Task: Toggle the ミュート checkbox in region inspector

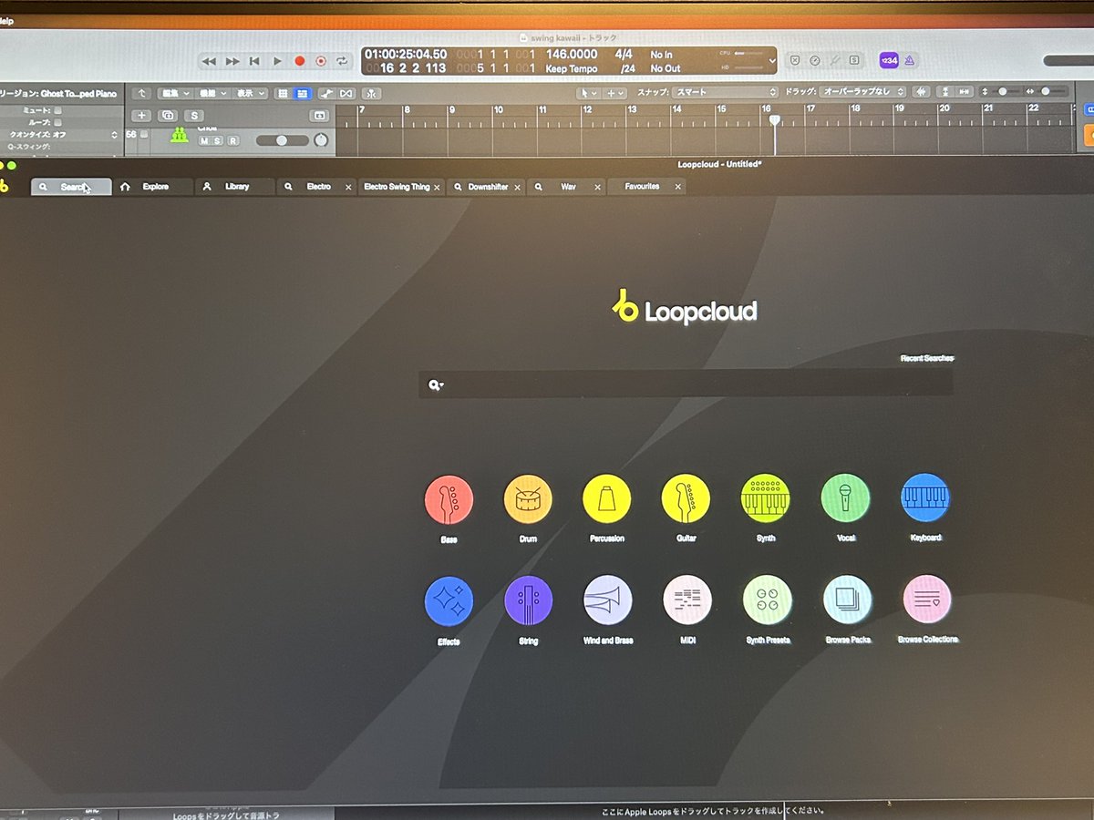Action: tap(58, 110)
